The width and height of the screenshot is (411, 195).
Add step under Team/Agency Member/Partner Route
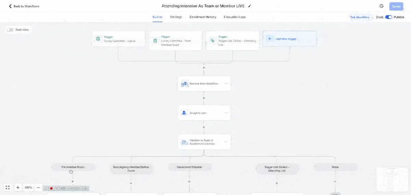[131, 183]
